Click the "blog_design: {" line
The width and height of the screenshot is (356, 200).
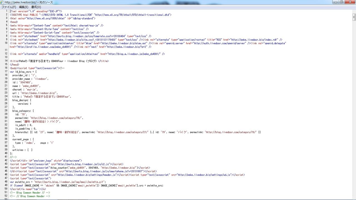pyautogui.click(x=22, y=100)
